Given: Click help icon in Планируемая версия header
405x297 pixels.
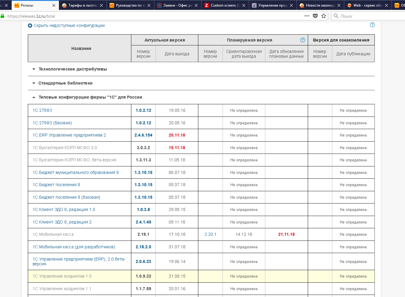Looking at the screenshot, I should tap(303, 40).
